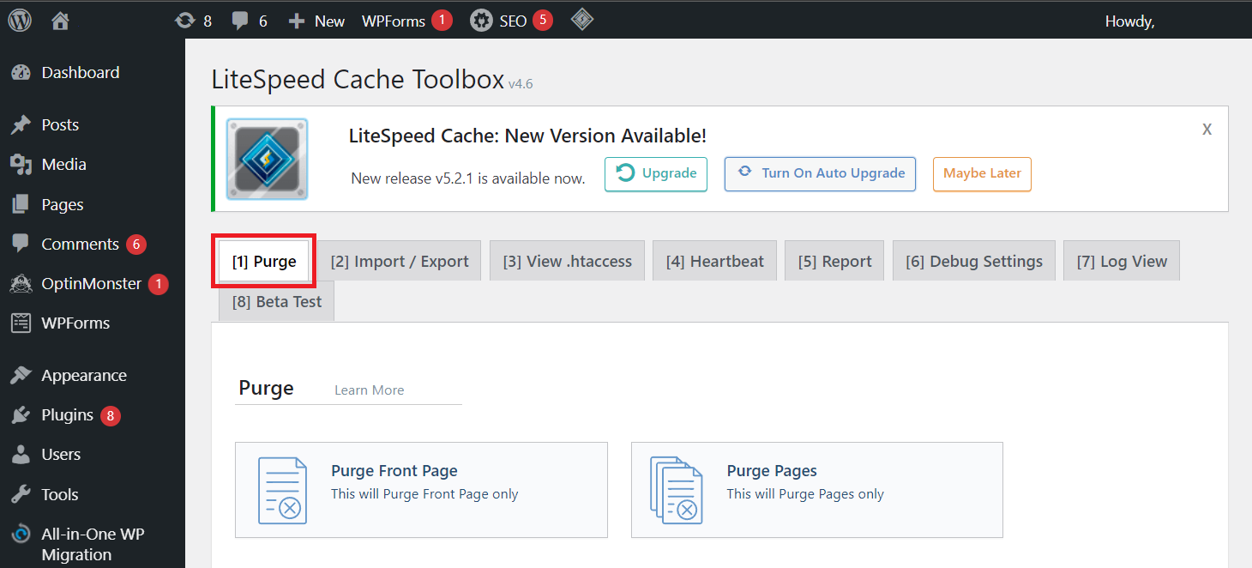Open the comments bubble icon in toolbar
The image size is (1252, 568).
pyautogui.click(x=240, y=21)
